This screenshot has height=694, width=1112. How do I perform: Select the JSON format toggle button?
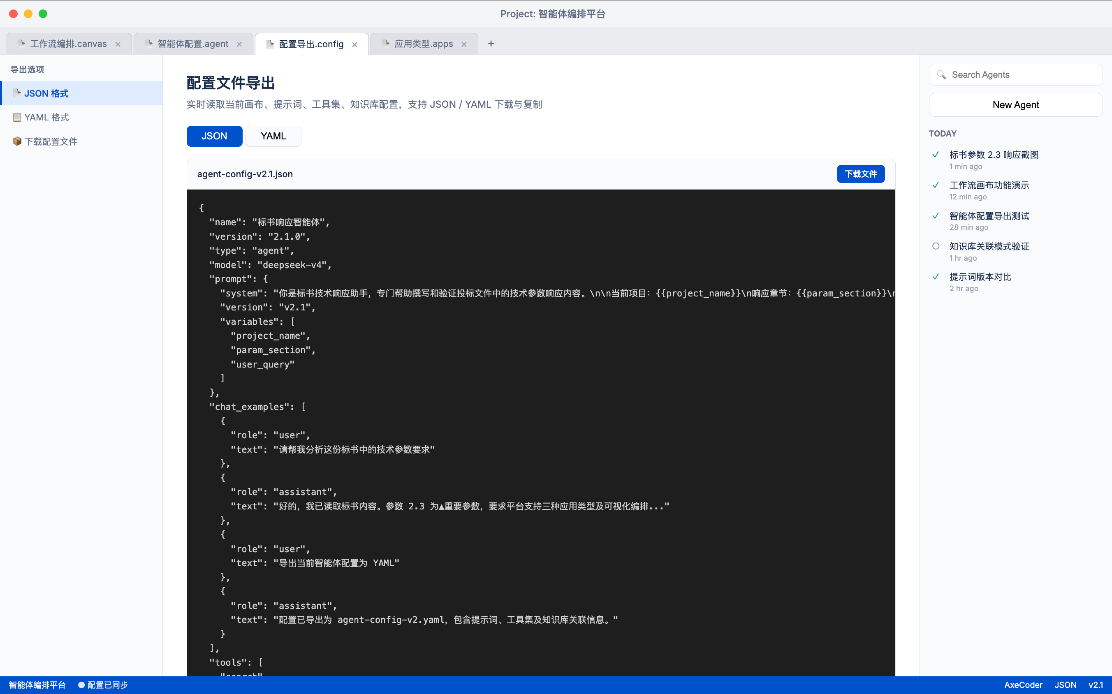[214, 136]
